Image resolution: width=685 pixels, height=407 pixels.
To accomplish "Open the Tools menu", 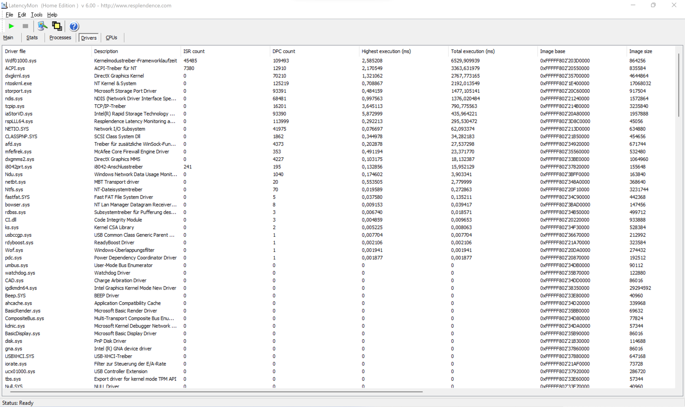I will point(36,15).
